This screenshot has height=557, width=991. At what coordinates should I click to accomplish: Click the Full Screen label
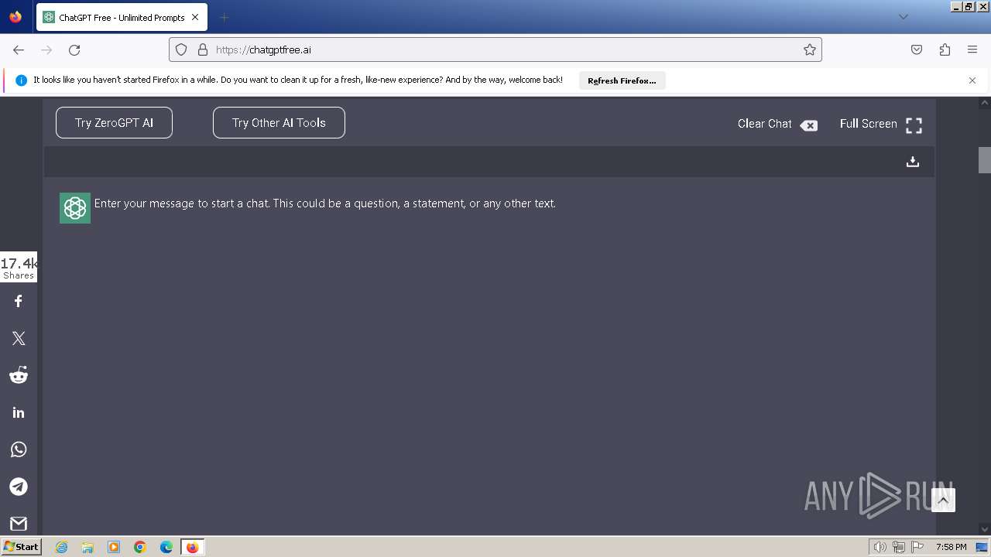(x=868, y=124)
